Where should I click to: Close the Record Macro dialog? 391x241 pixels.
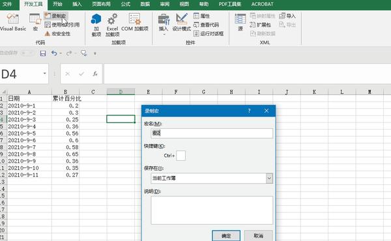point(267,111)
